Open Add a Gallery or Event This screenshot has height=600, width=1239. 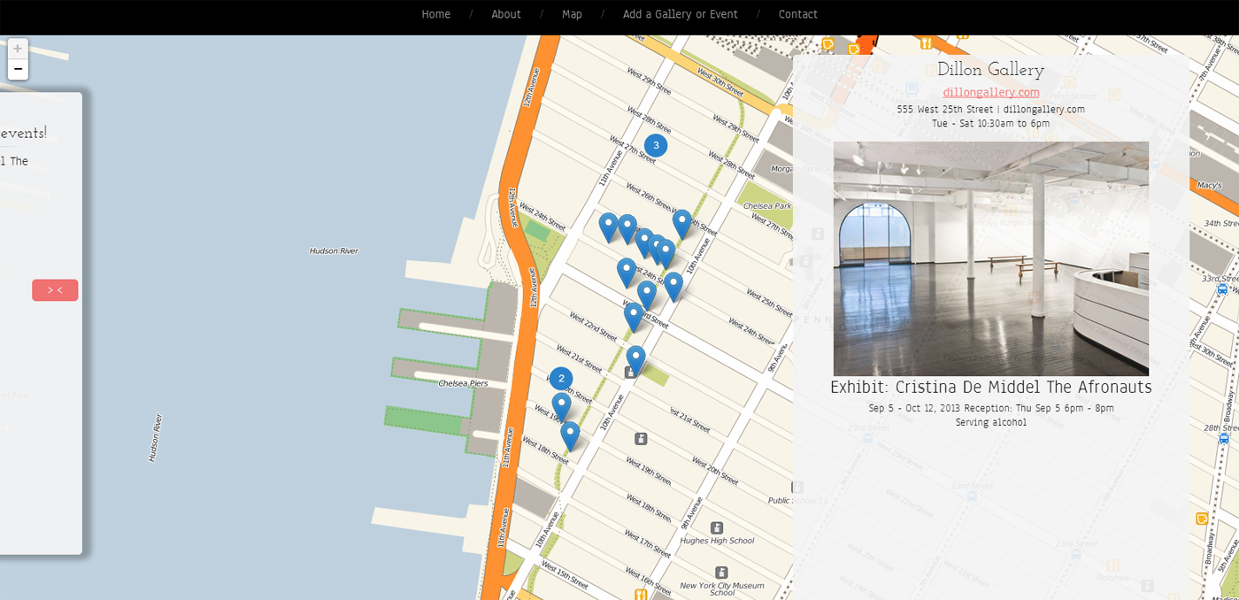point(680,14)
